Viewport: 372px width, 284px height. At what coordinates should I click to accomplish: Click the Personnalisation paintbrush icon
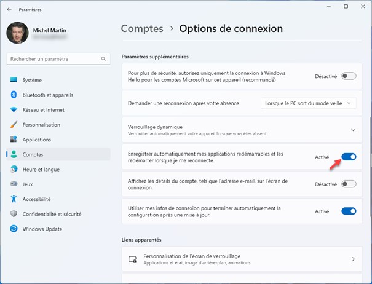pos(14,124)
